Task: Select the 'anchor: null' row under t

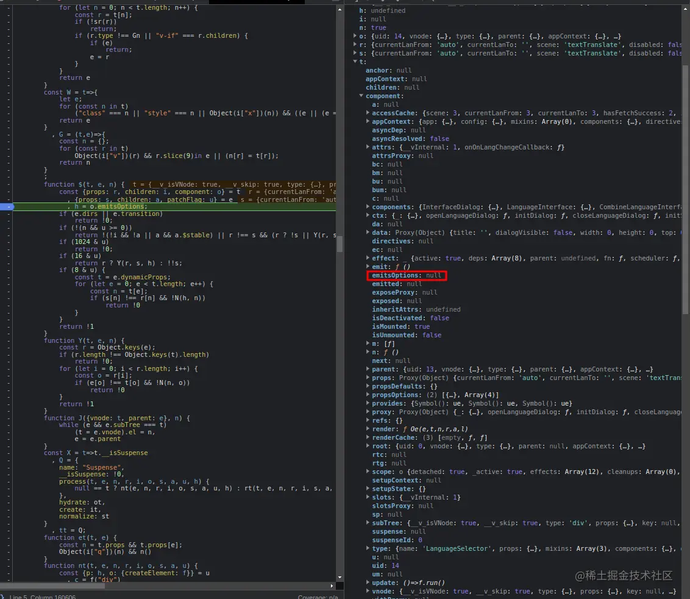Action: (x=388, y=71)
